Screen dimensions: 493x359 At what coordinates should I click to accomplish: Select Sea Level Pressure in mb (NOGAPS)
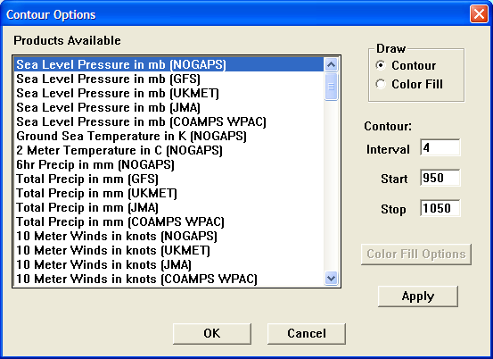click(x=168, y=64)
